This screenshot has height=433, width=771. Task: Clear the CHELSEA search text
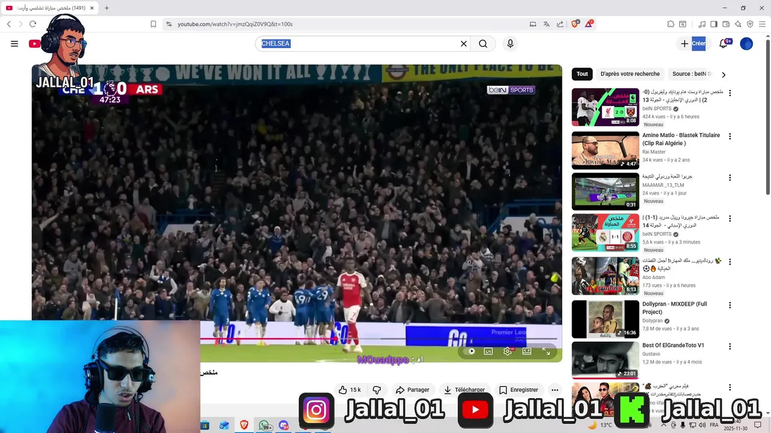tap(464, 43)
